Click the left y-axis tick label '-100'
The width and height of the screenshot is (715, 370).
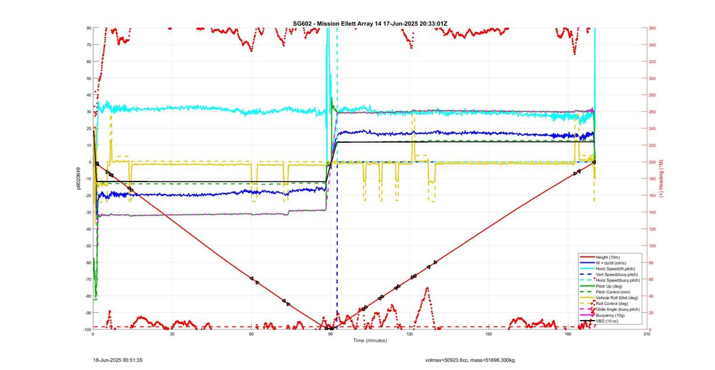[86, 330]
